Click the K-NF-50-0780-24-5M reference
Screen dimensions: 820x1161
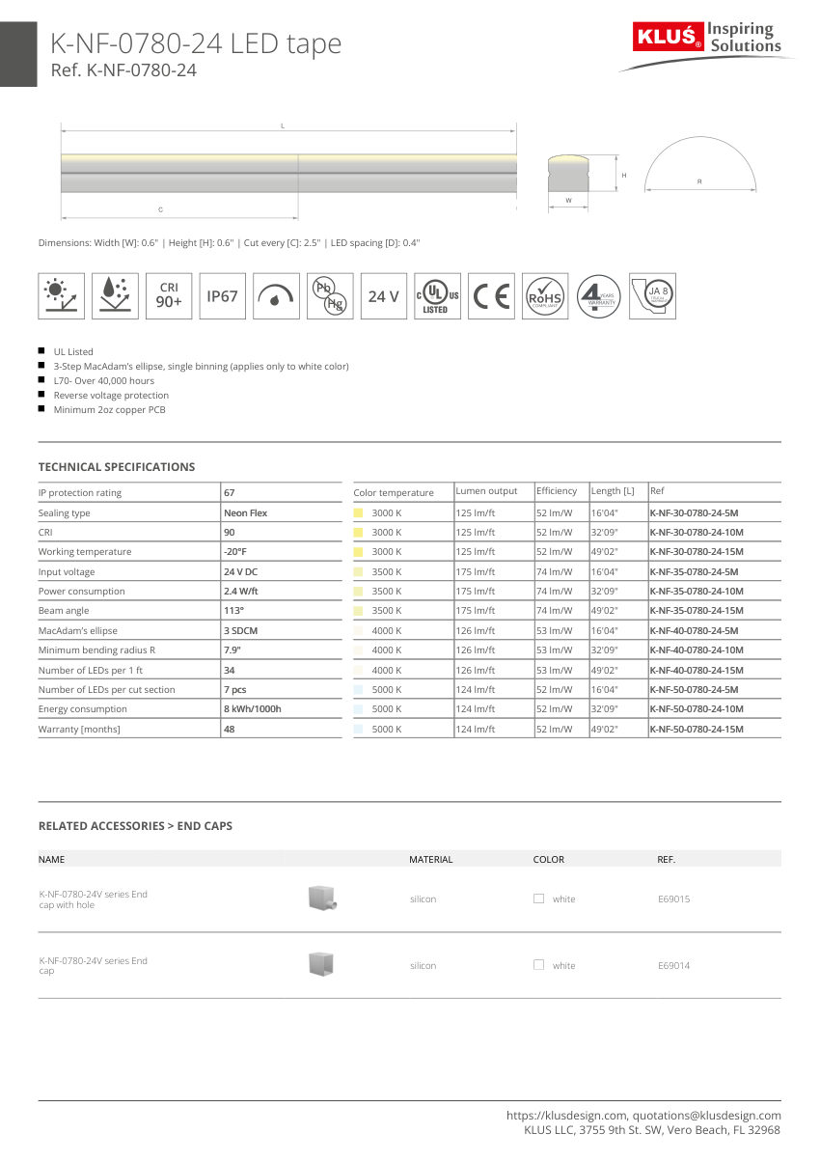[x=695, y=690]
